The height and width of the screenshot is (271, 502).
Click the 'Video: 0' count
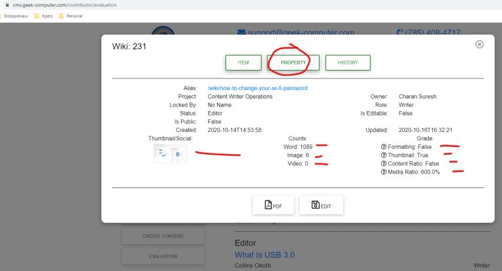(298, 163)
